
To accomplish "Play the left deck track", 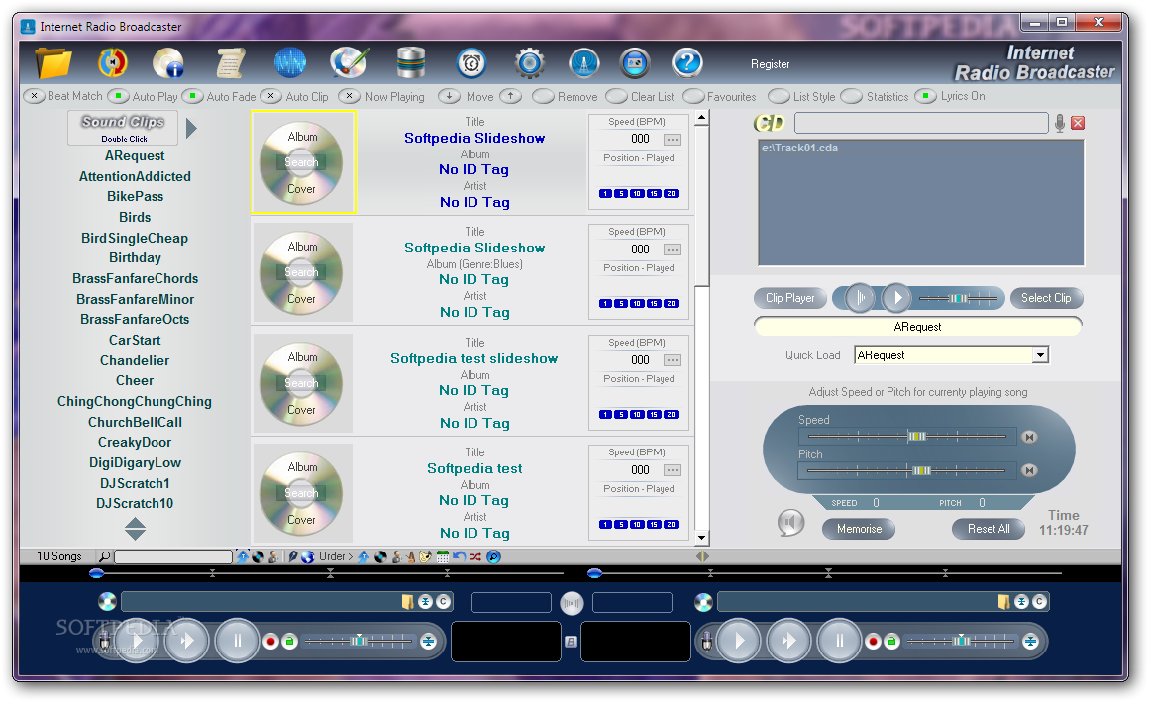I will pyautogui.click(x=137, y=641).
